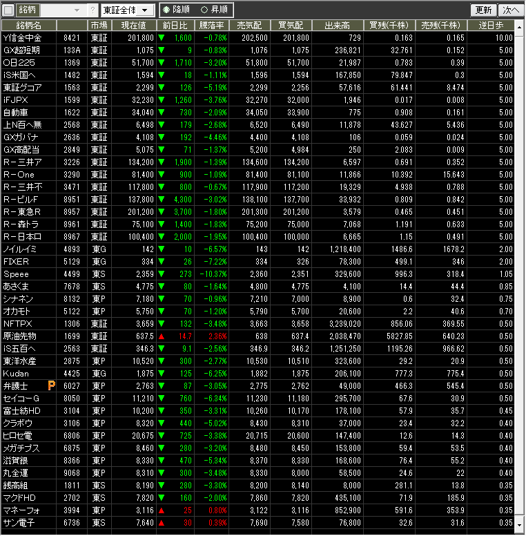This screenshot has height=536, width=526.
Task: Toggle the checkbox at top-left corner
Action: coord(8,10)
